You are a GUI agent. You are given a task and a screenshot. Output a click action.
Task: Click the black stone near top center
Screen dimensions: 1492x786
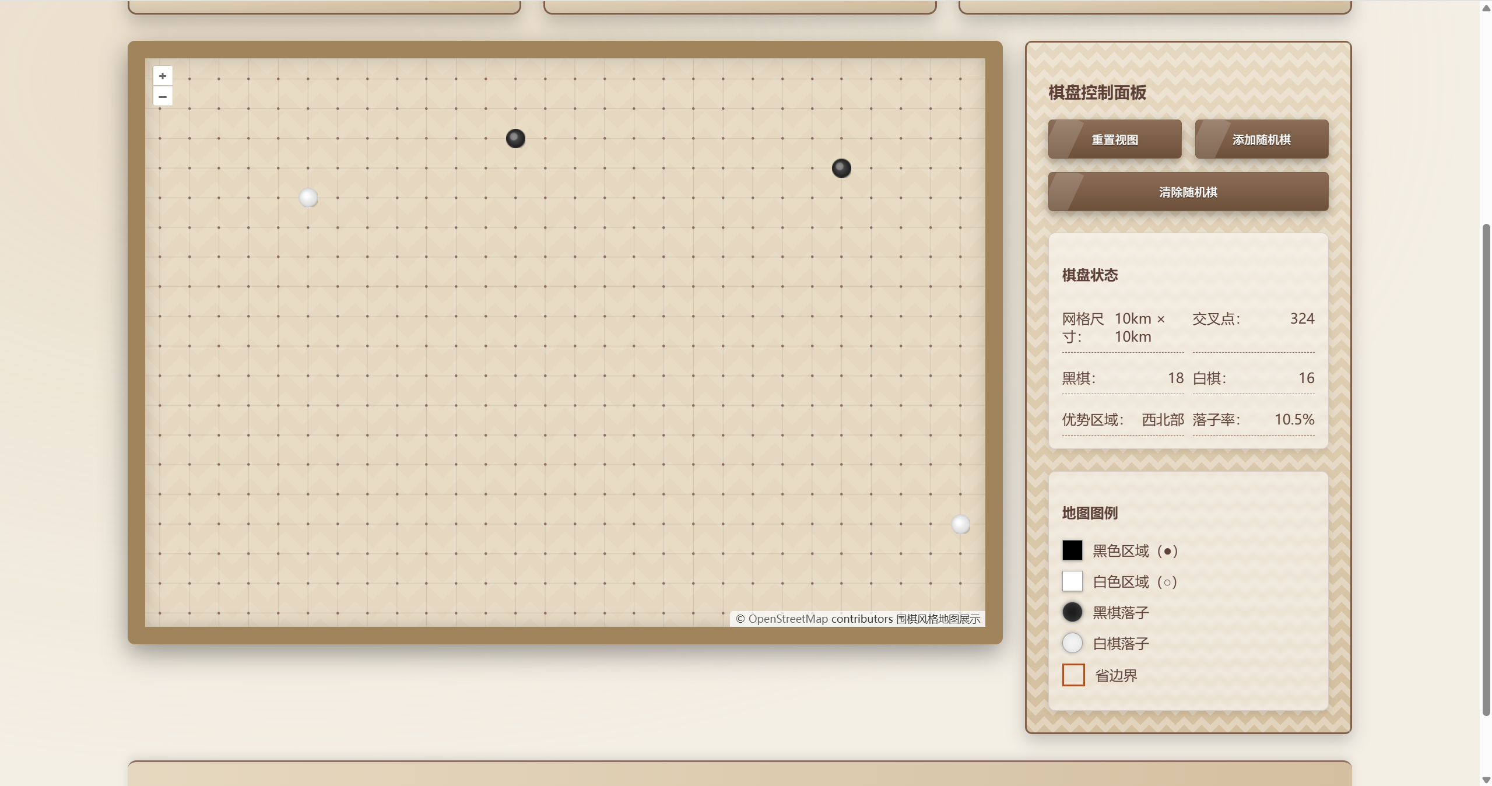[x=515, y=139]
